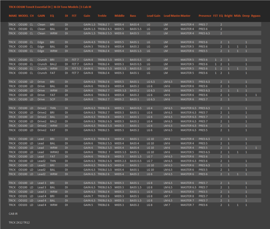
Task: Select the 'GAIN 7' cell
Action: (88, 196)
